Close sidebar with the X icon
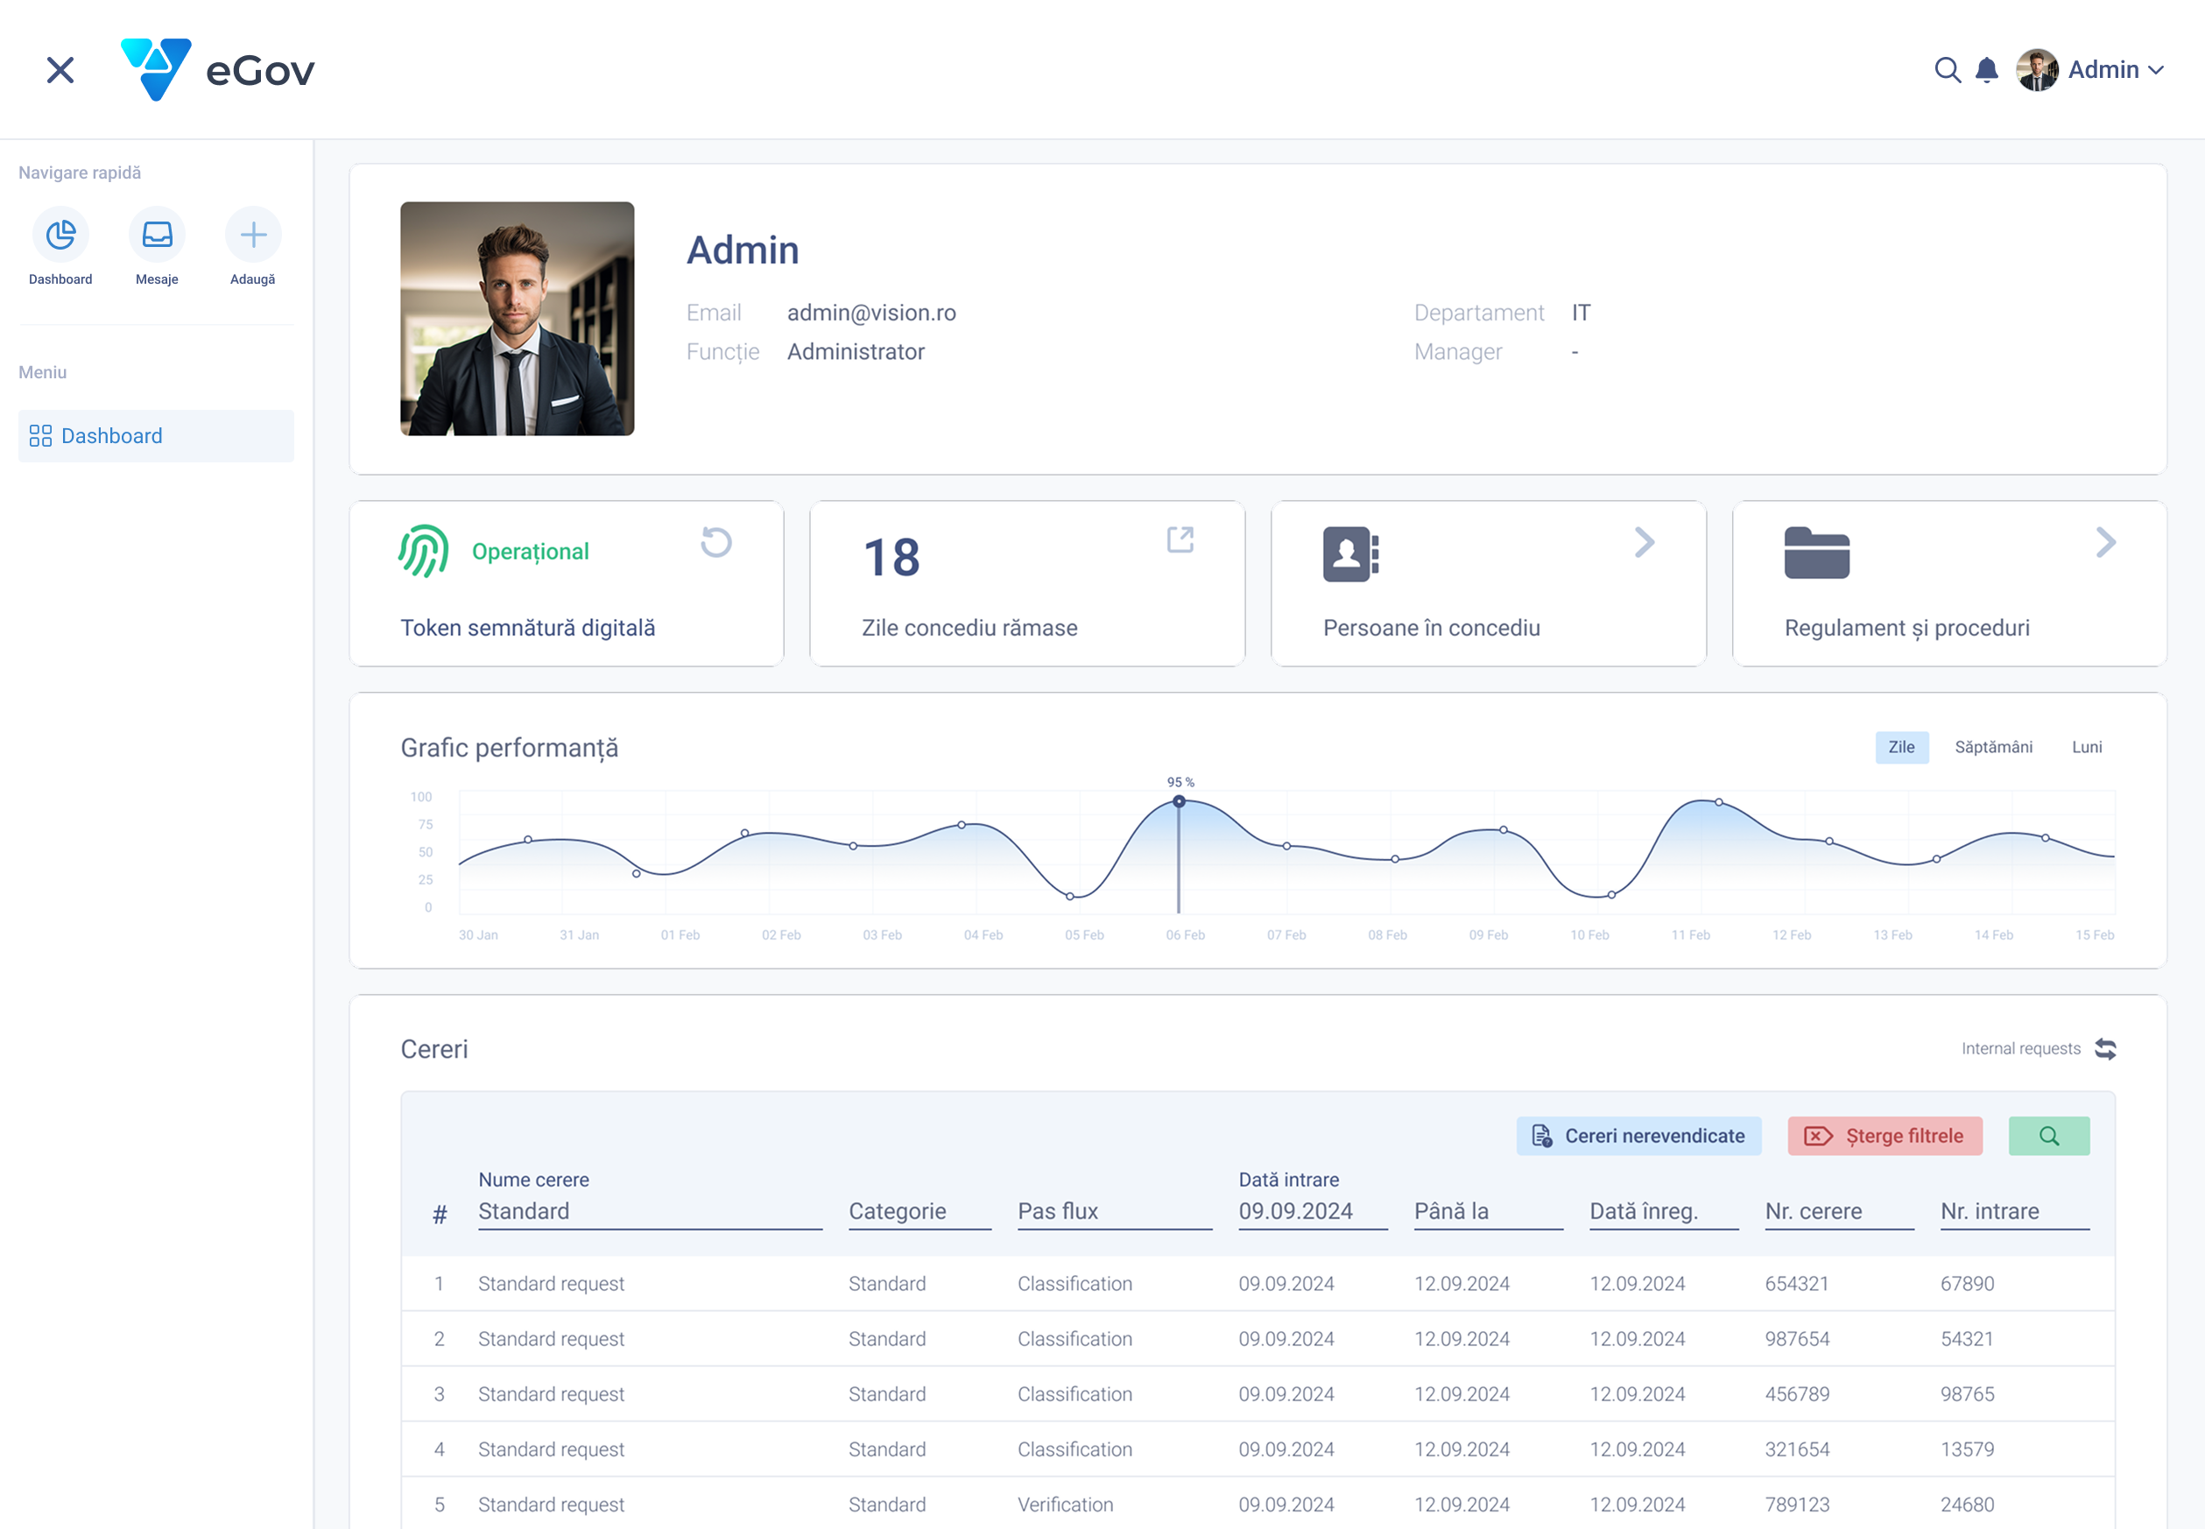This screenshot has height=1529, width=2205. [60, 70]
